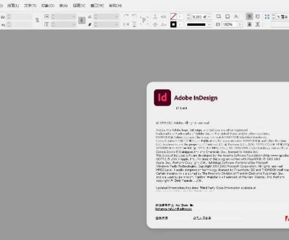Screen dimensions: 289x240
Task: Select No text wrap option
Action: coord(250,16)
